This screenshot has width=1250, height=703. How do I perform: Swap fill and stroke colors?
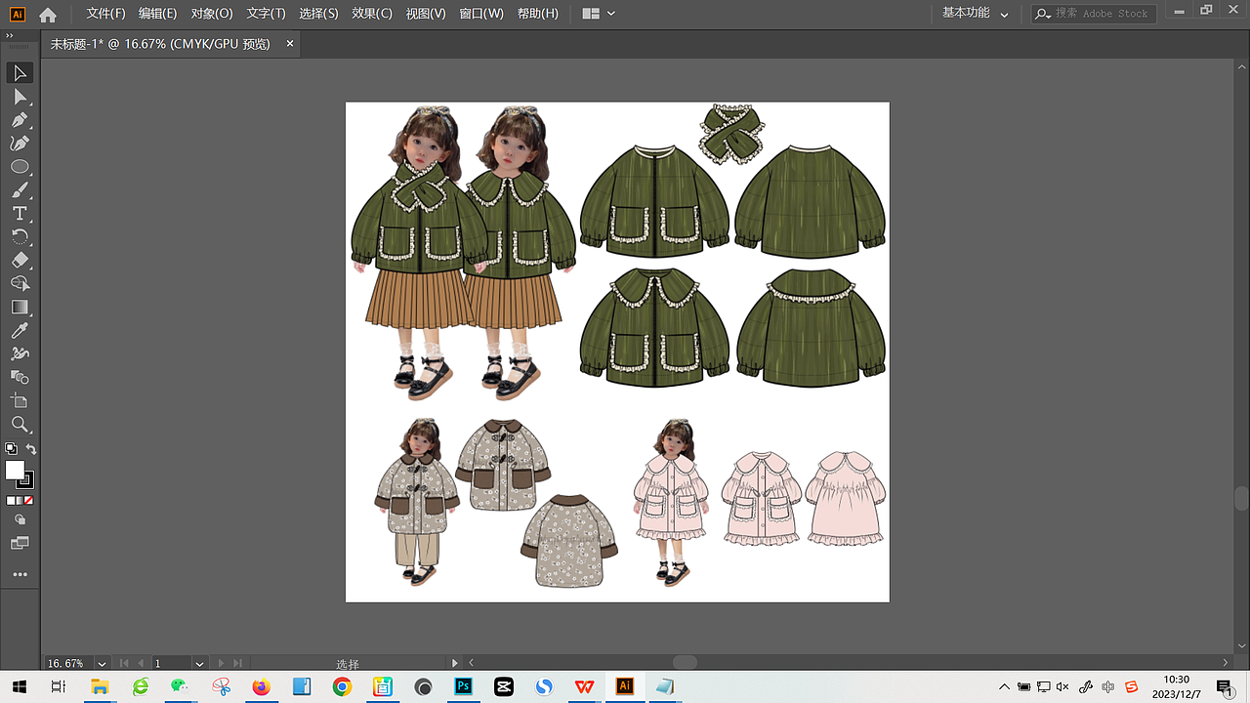tap(31, 449)
